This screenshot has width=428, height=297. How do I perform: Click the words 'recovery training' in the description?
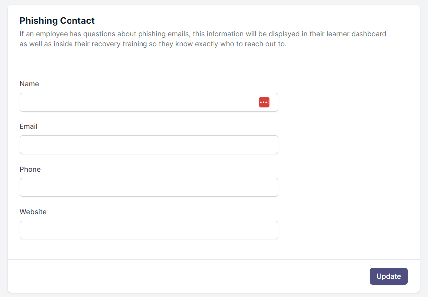pos(119,44)
